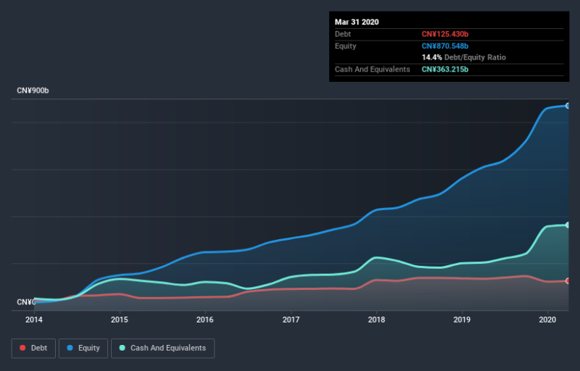The image size is (580, 371).
Task: Click the Equity endpoint marker on the chart
Action: 568,106
